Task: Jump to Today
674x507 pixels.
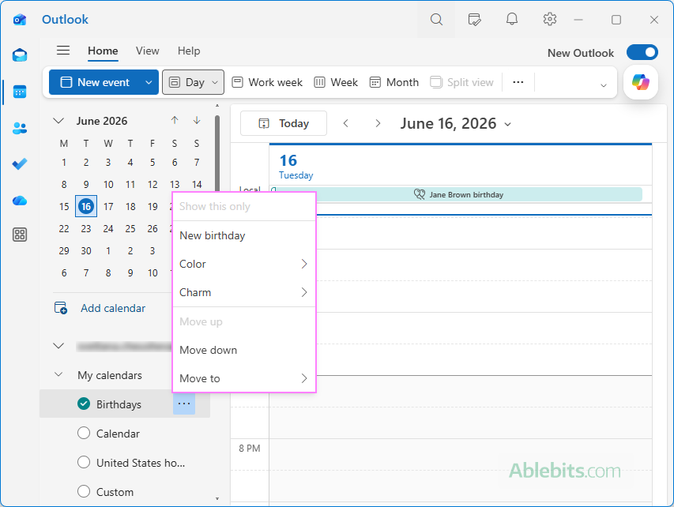Action: click(283, 123)
